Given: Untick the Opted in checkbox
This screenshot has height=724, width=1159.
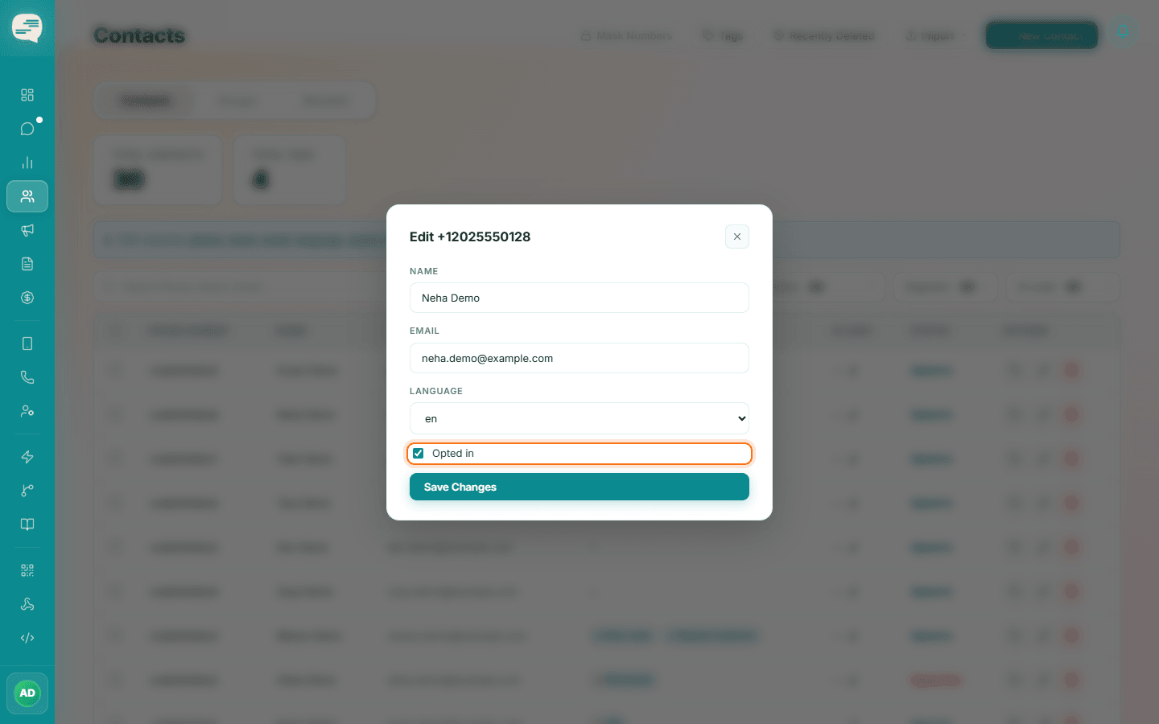Looking at the screenshot, I should tap(419, 454).
